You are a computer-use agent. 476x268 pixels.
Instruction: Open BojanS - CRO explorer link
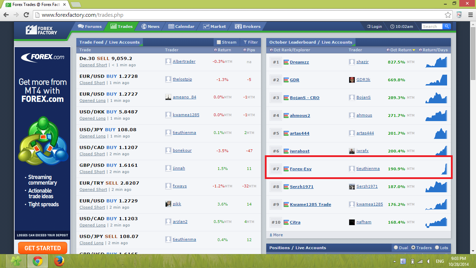pyautogui.click(x=305, y=98)
